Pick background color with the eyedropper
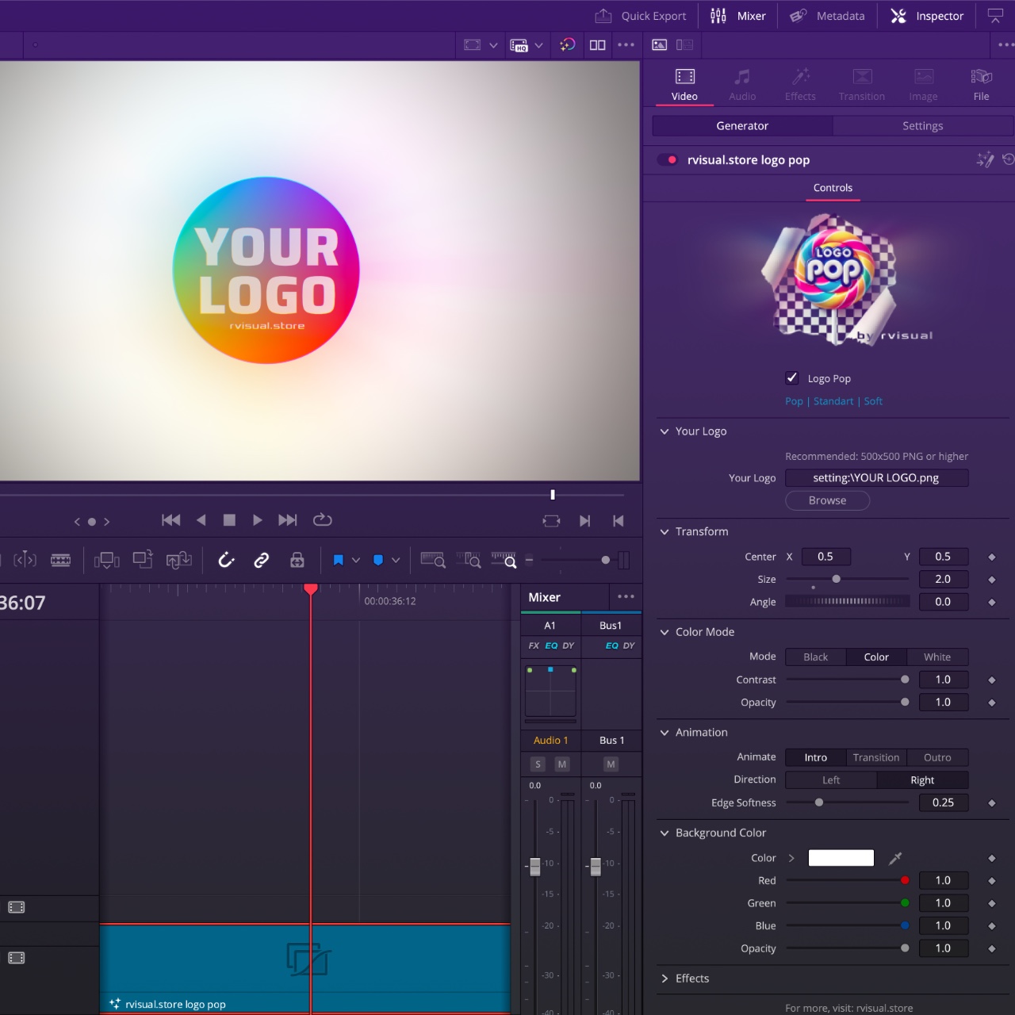The image size is (1015, 1015). [x=895, y=858]
